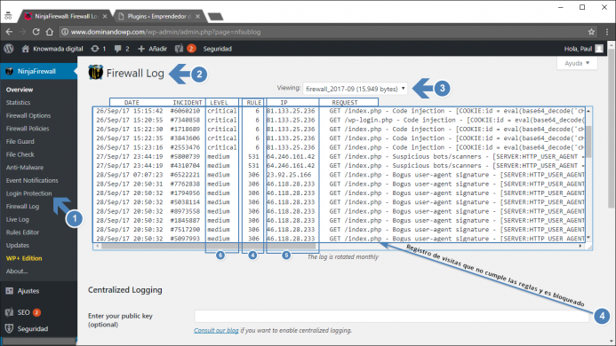The width and height of the screenshot is (616, 346).
Task: Click the log scrollbar's down arrow
Action: (x=588, y=238)
